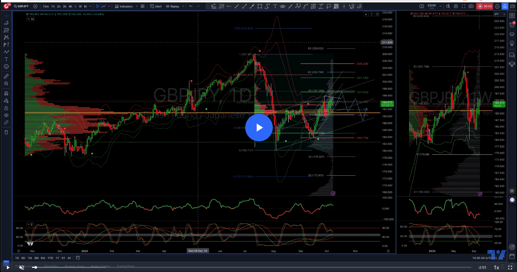Expand the Replay dropdown arrow
This screenshot has width=517, height=272.
[x=183, y=6]
